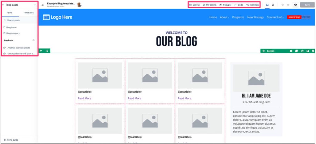Select the OUR BLOG heading
316x144 pixels.
click(177, 41)
